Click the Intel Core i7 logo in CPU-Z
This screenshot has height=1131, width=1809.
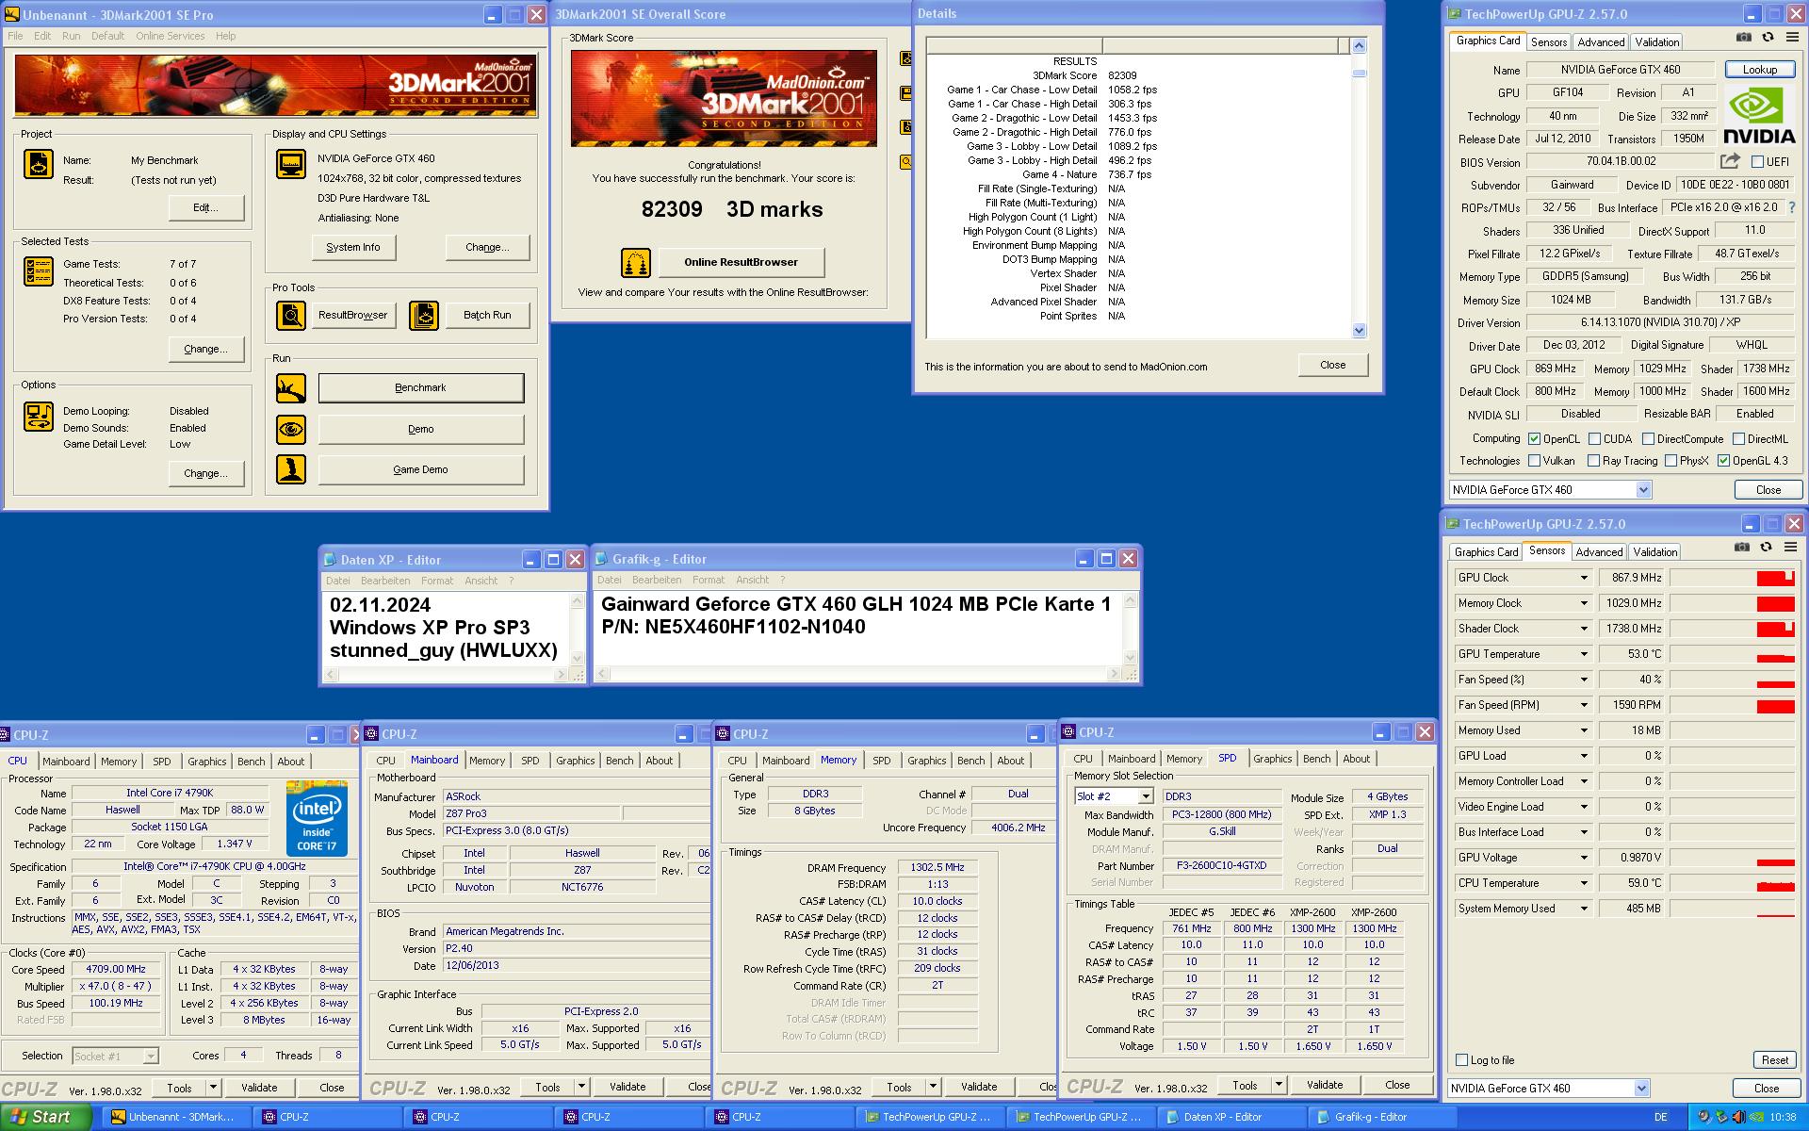[317, 818]
